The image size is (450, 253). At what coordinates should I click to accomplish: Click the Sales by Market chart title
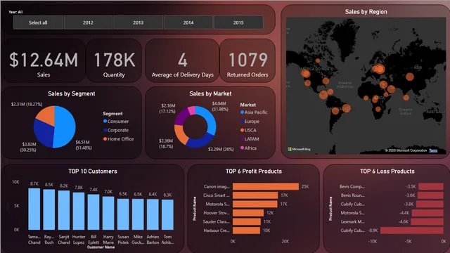click(210, 93)
